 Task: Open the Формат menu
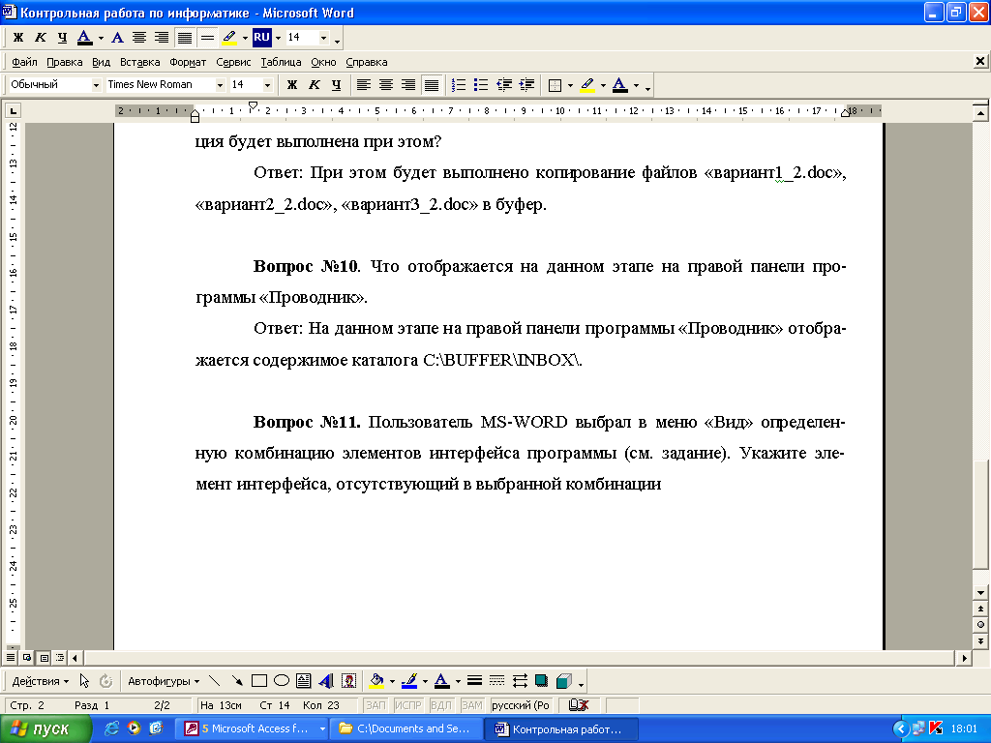pos(188,62)
